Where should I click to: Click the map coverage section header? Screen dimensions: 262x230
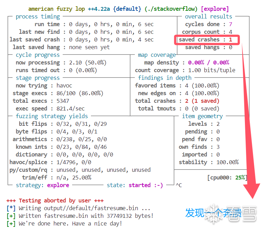157,55
